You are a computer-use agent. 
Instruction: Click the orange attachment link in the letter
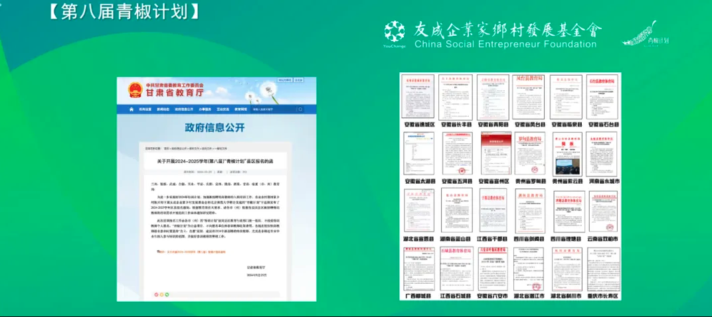coord(192,252)
